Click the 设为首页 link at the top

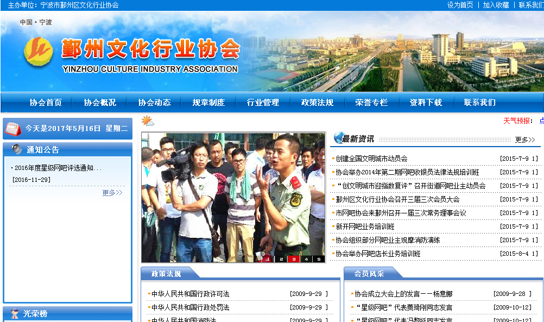point(460,5)
